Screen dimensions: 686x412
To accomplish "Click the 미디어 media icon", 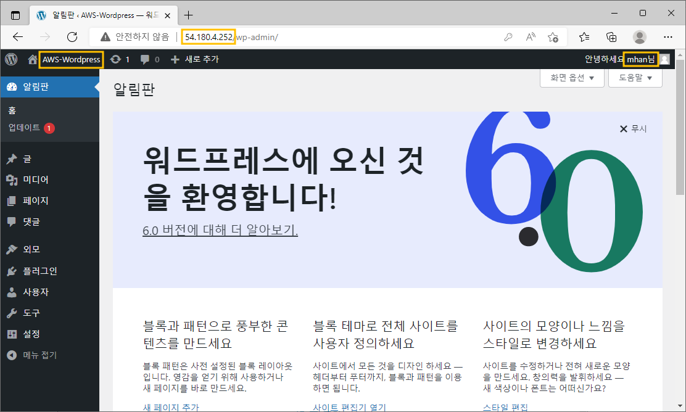I will pos(12,179).
